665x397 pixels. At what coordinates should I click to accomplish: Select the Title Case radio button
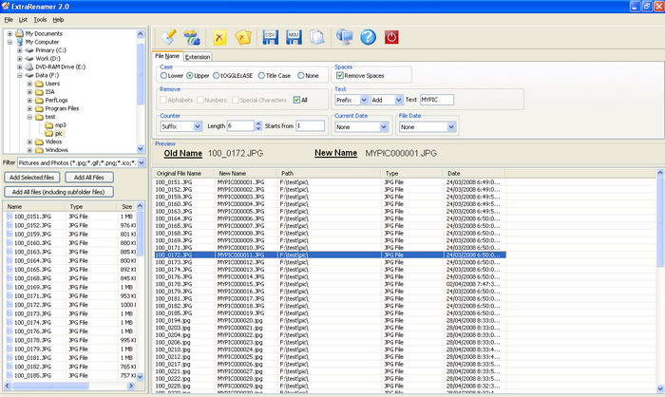click(261, 75)
